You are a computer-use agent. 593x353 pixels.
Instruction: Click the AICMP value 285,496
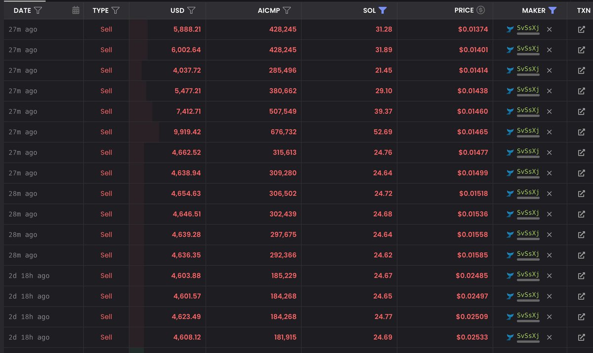pyautogui.click(x=283, y=71)
